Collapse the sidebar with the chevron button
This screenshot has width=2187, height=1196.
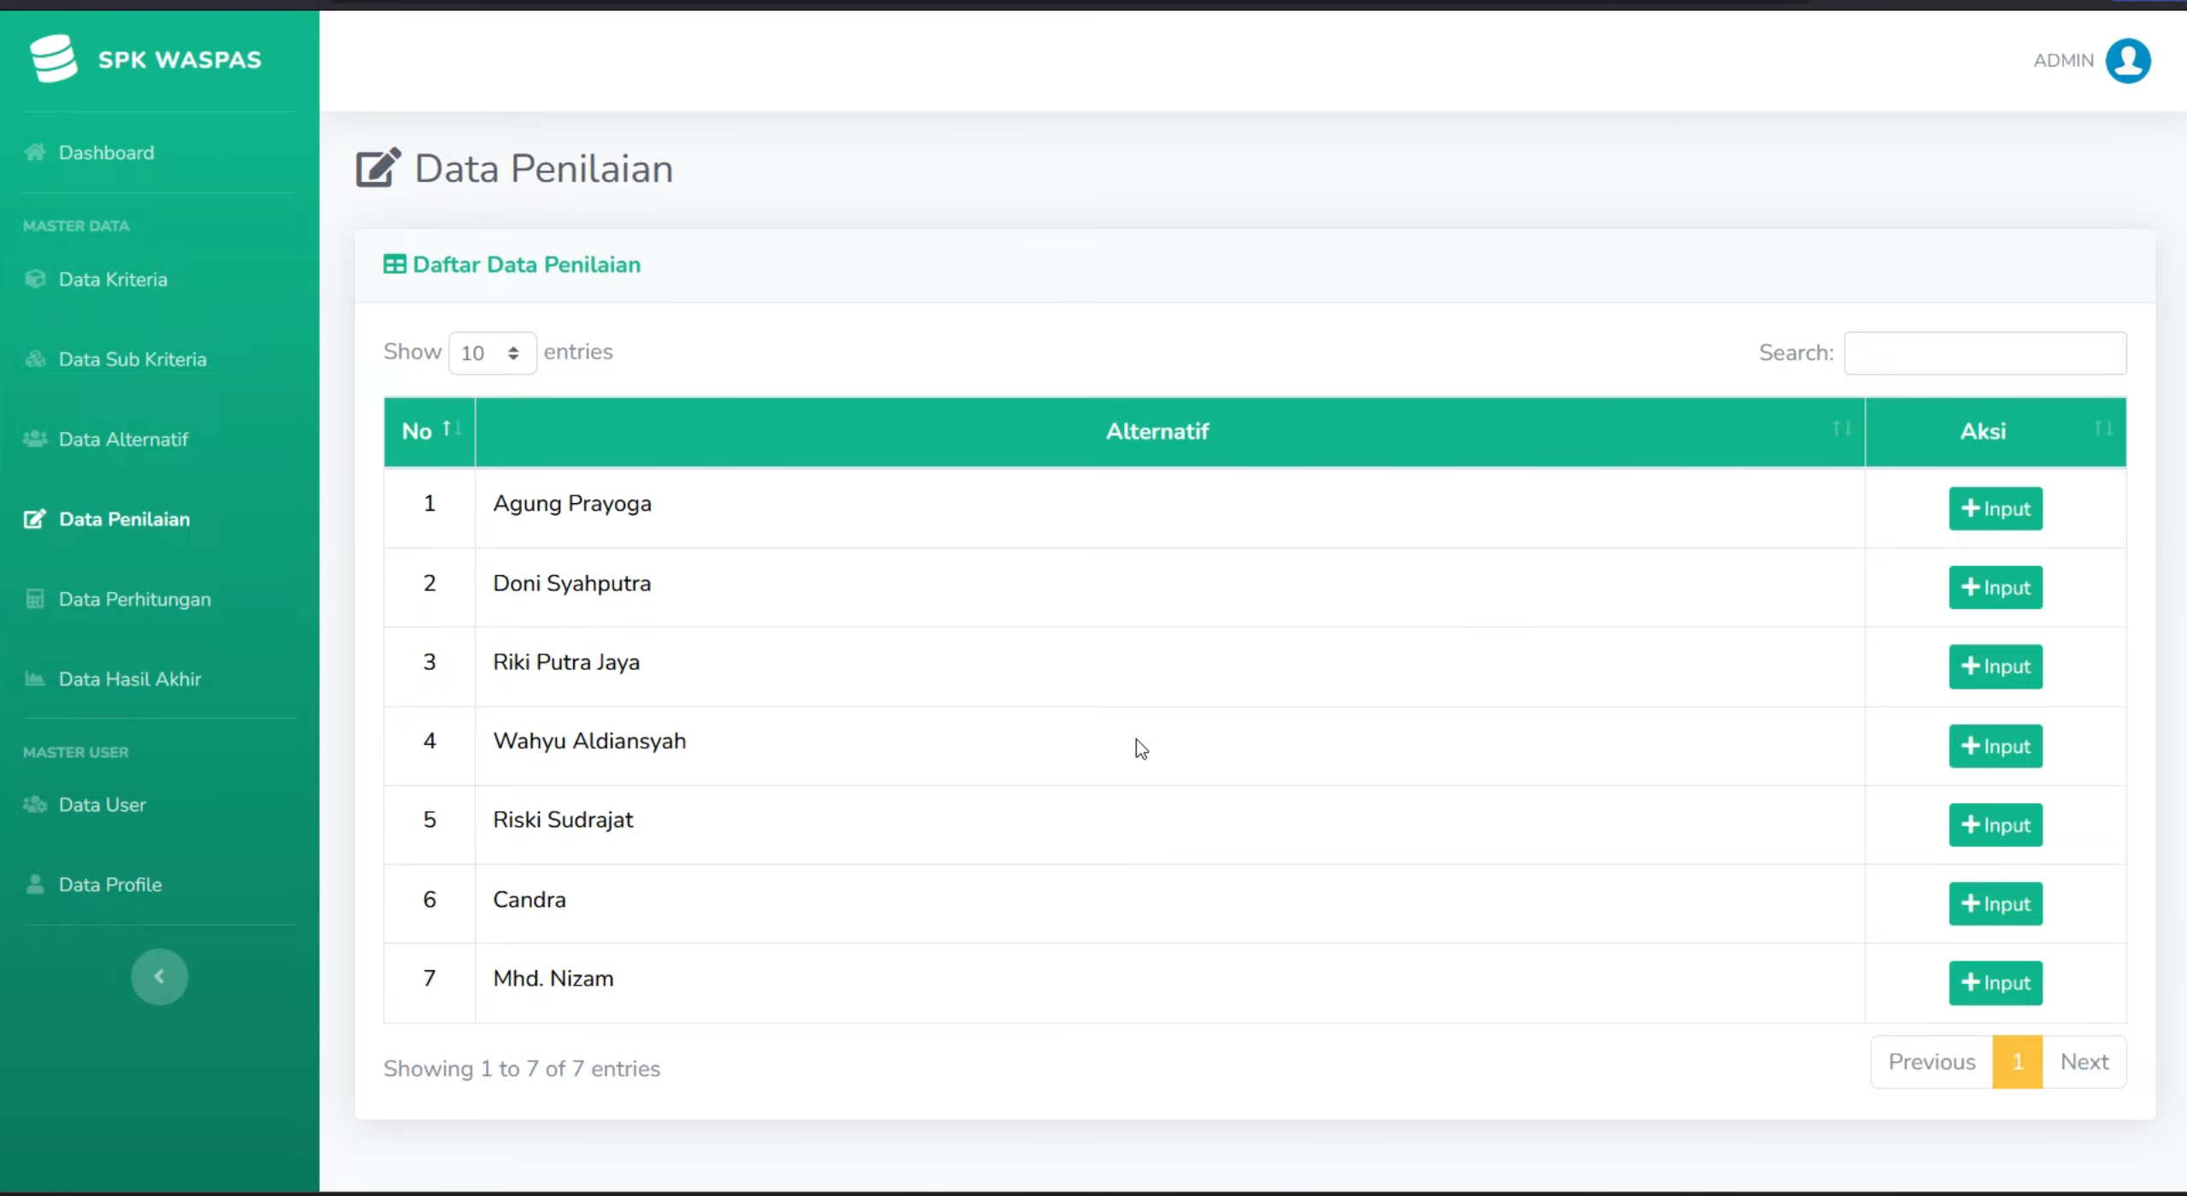(159, 976)
